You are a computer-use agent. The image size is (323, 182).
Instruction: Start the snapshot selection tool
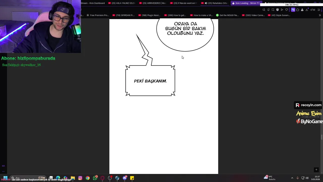273,10
